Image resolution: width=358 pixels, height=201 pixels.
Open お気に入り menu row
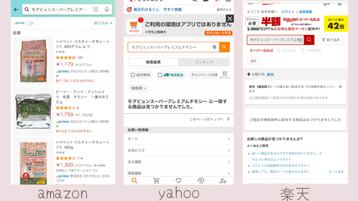coord(179,150)
